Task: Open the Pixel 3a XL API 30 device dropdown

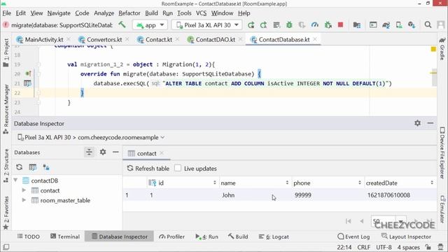Action: (207, 25)
